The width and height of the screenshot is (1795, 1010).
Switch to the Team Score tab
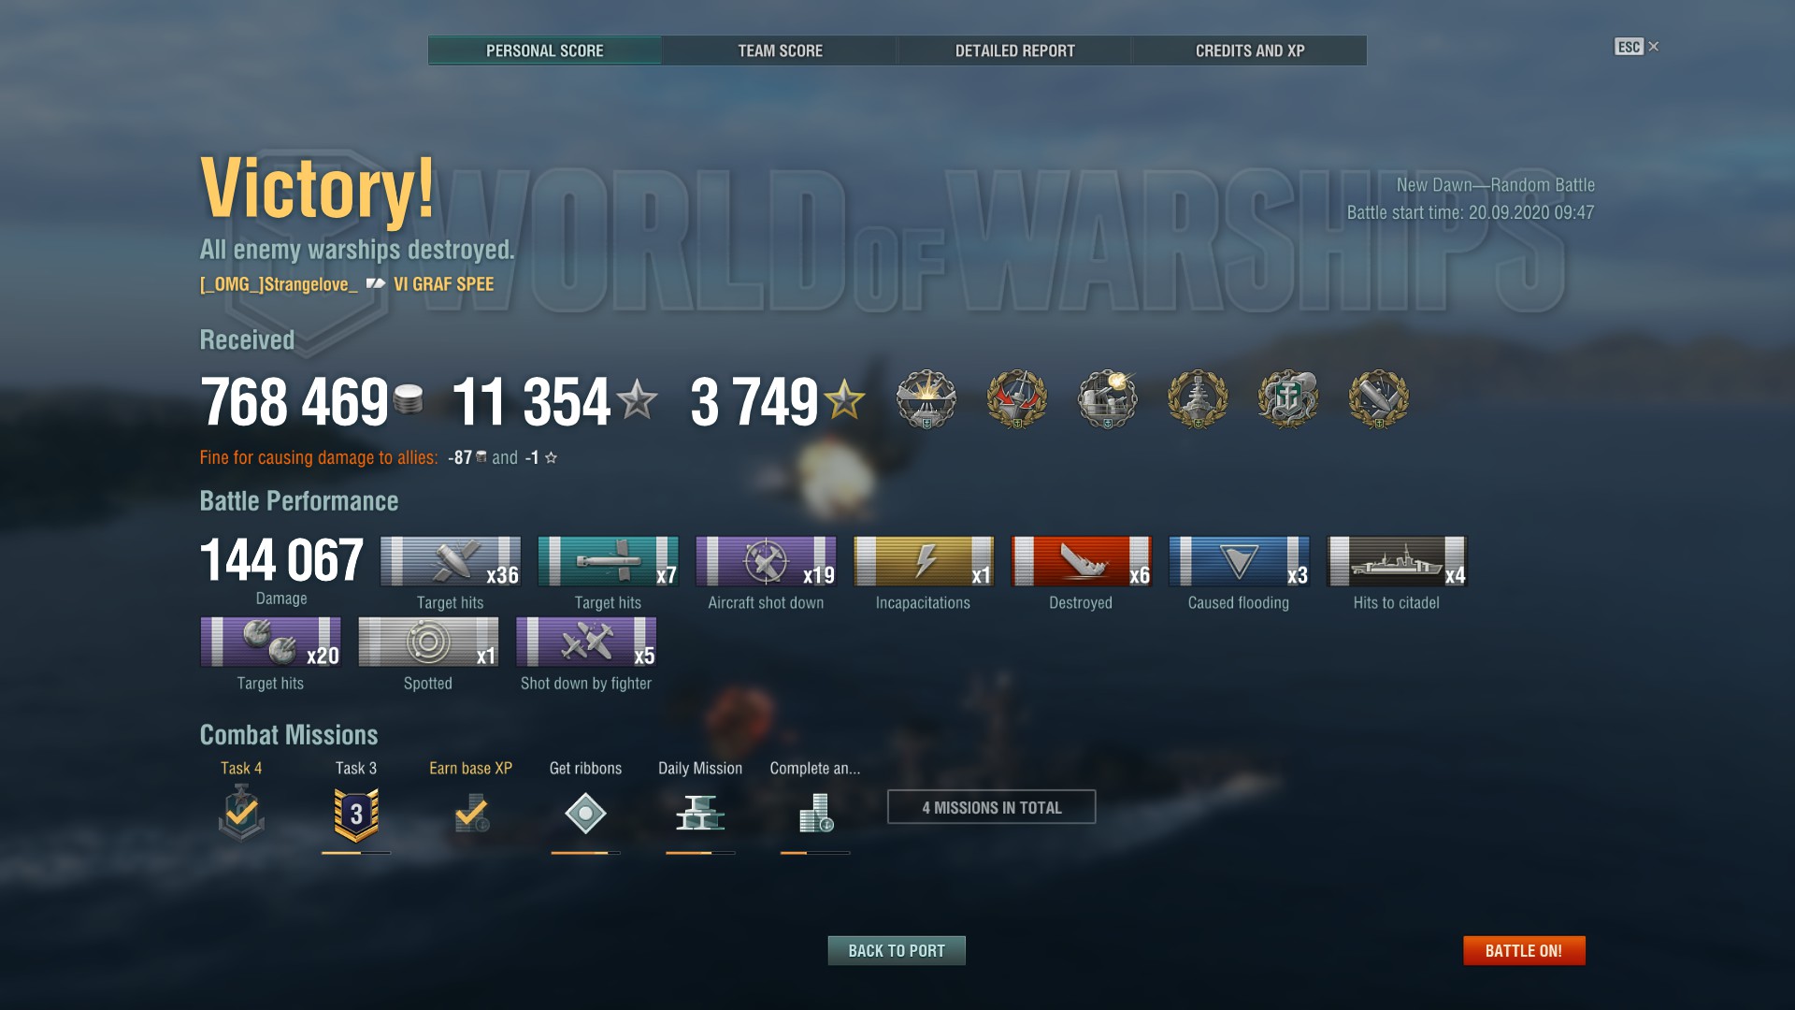(780, 50)
